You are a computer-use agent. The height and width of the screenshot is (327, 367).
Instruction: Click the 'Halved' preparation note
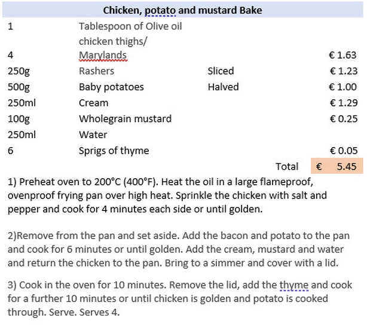pyautogui.click(x=223, y=87)
